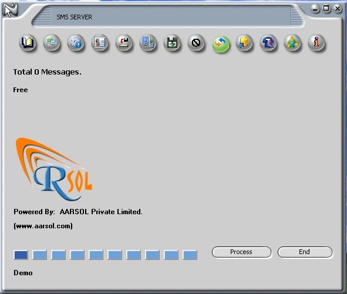Click the End button
347x294 pixels.
[305, 252]
